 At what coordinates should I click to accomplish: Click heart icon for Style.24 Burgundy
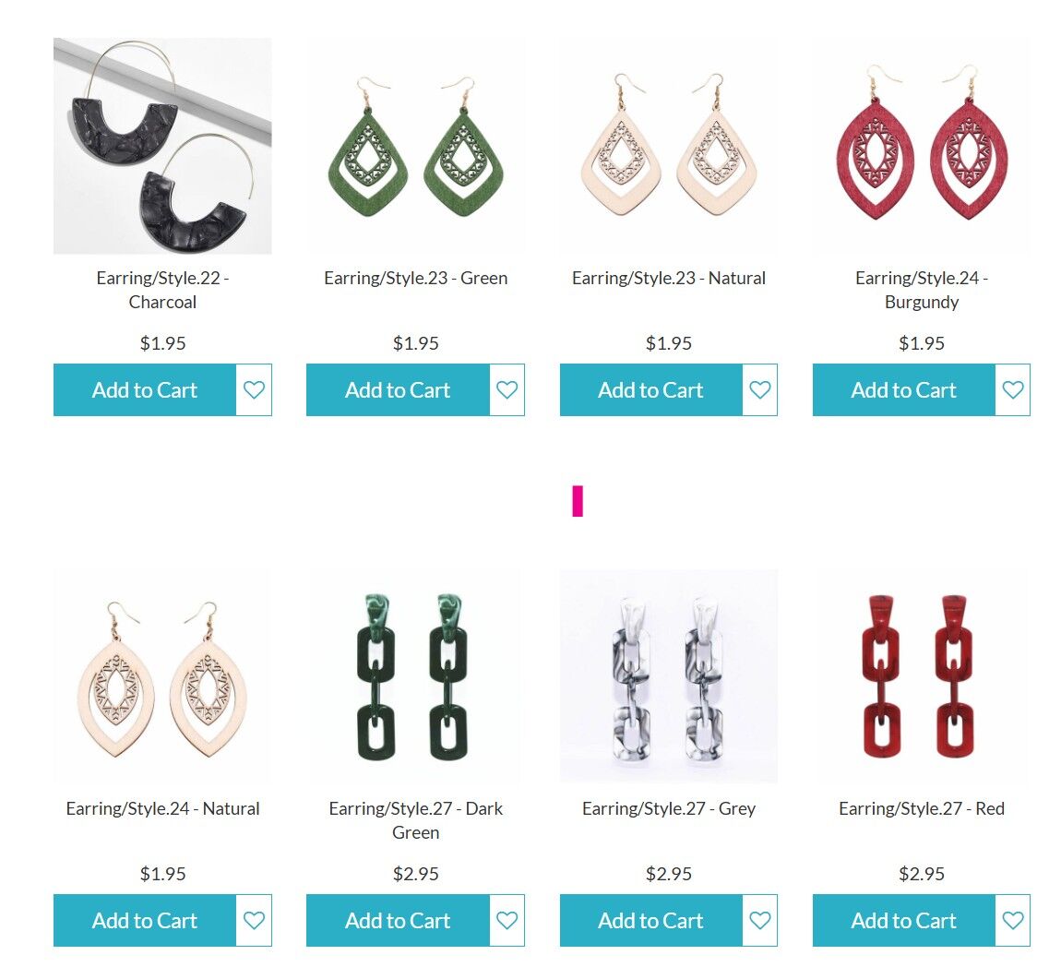(1013, 389)
